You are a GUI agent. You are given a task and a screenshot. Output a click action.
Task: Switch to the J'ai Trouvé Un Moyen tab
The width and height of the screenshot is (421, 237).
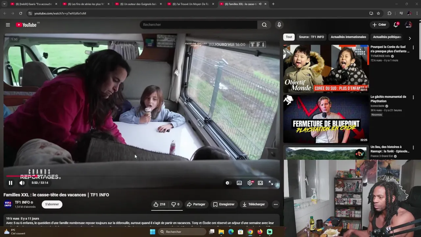[190, 4]
